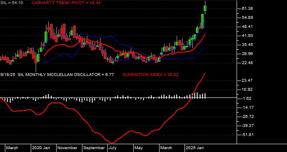
Task: Click the latest green candlestick near 61.38
Action: point(205,9)
